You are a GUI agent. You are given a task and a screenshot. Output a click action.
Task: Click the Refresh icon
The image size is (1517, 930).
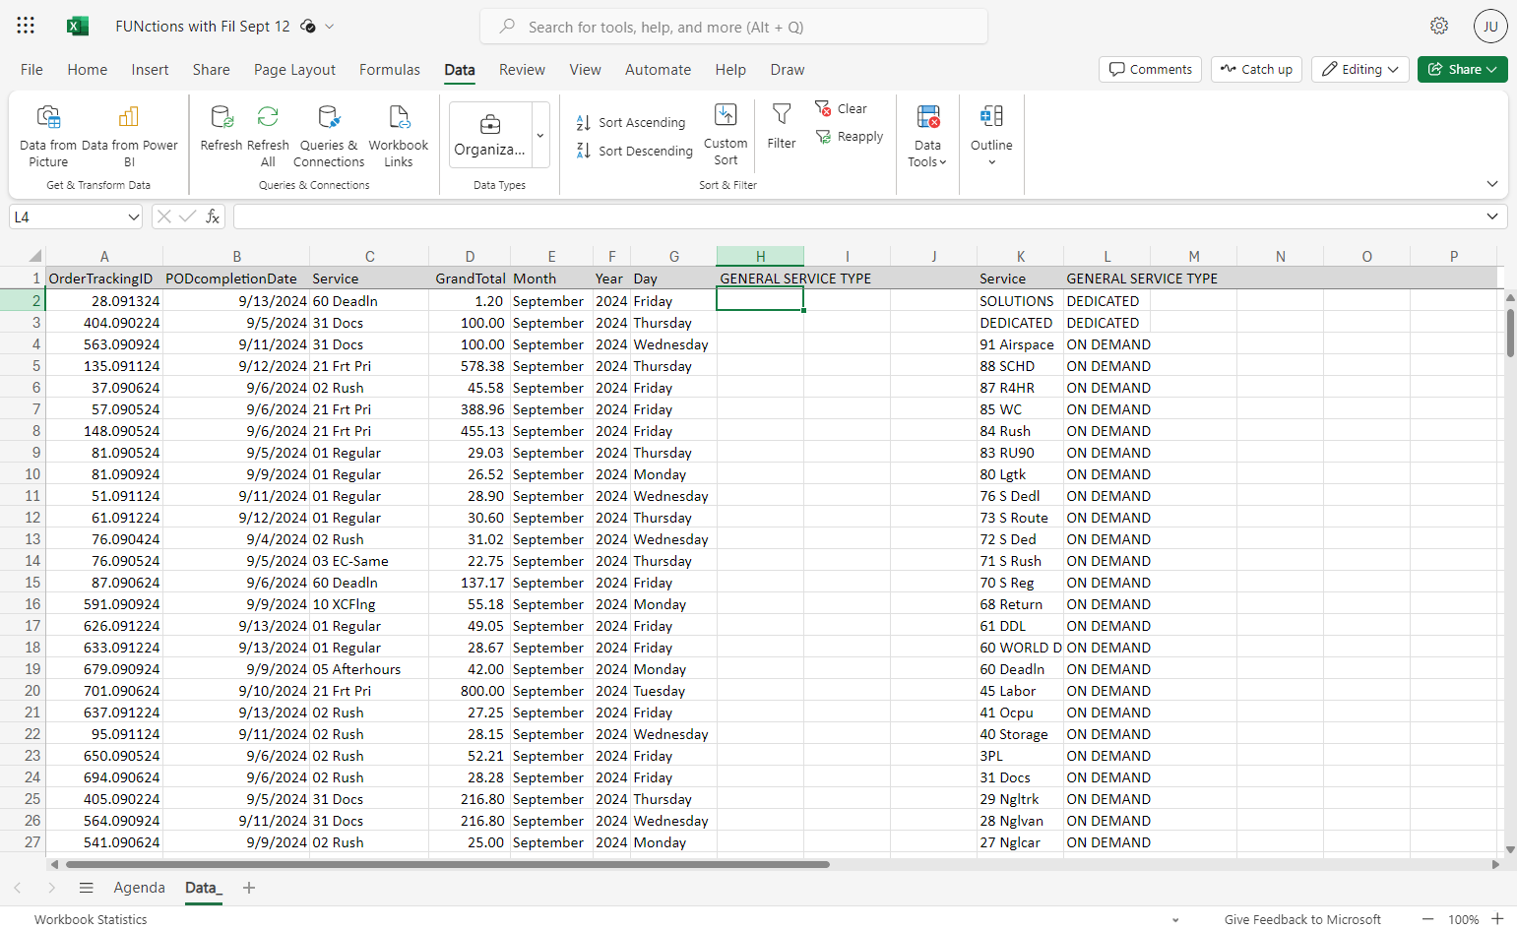[x=221, y=128]
